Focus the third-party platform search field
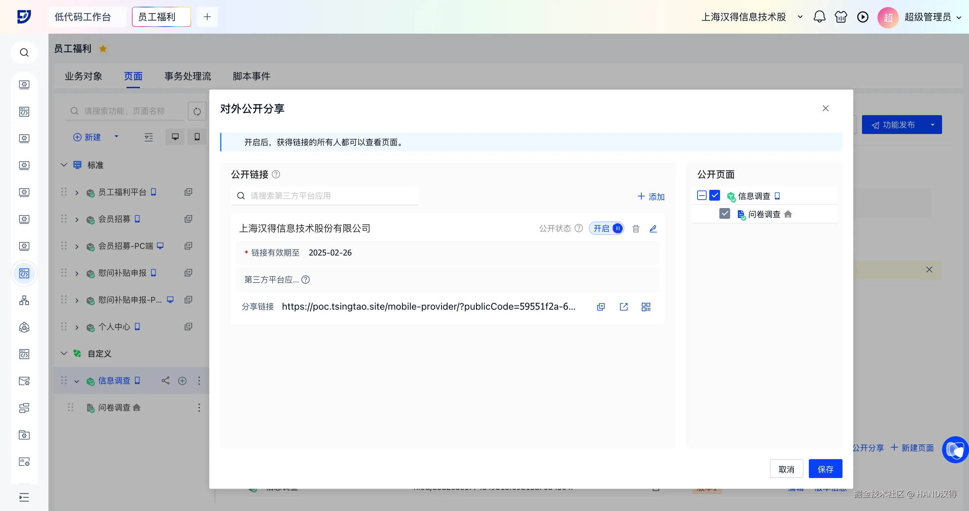The width and height of the screenshot is (969, 511). coord(331,196)
